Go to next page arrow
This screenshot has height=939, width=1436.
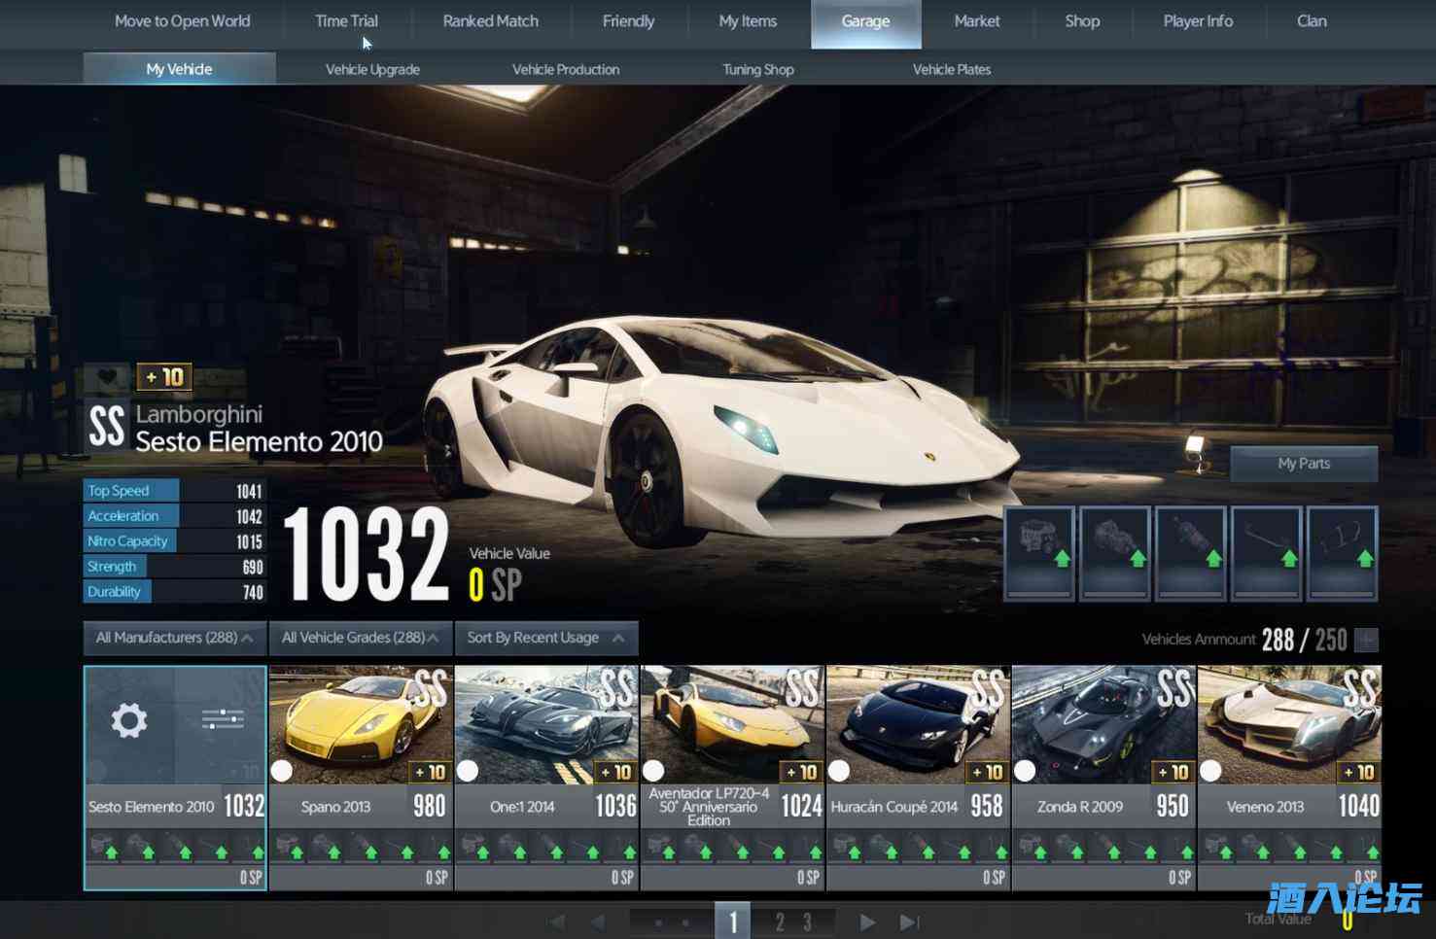click(867, 922)
